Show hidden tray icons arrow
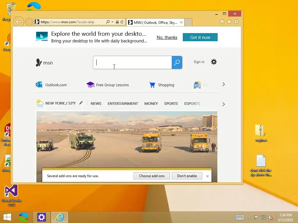 (x=249, y=217)
